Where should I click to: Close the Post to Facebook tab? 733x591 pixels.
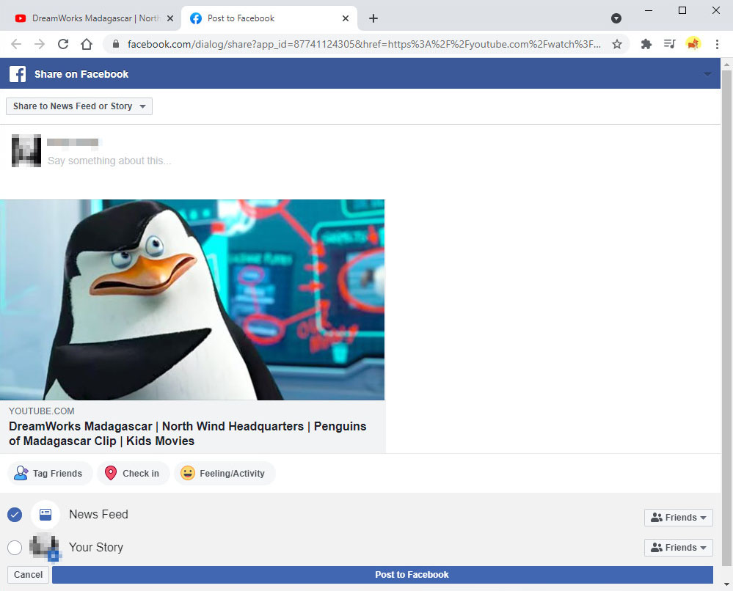346,18
